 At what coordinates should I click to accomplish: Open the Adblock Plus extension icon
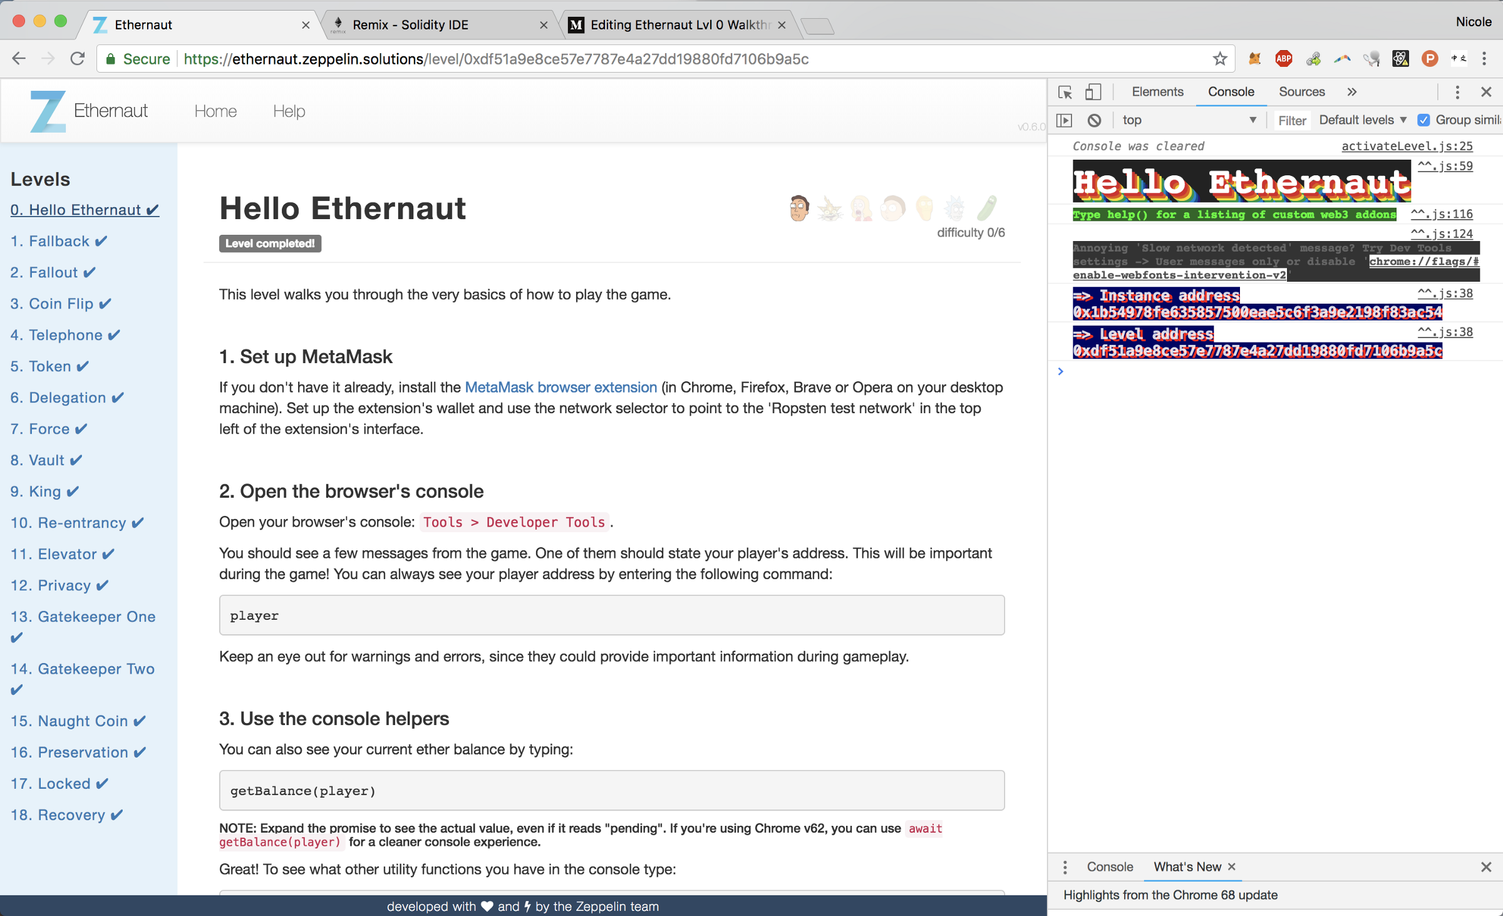click(1284, 59)
